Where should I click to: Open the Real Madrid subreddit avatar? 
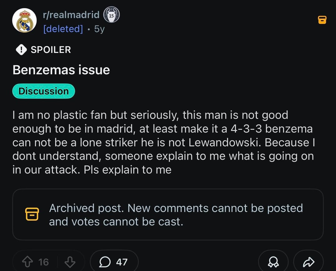[25, 21]
